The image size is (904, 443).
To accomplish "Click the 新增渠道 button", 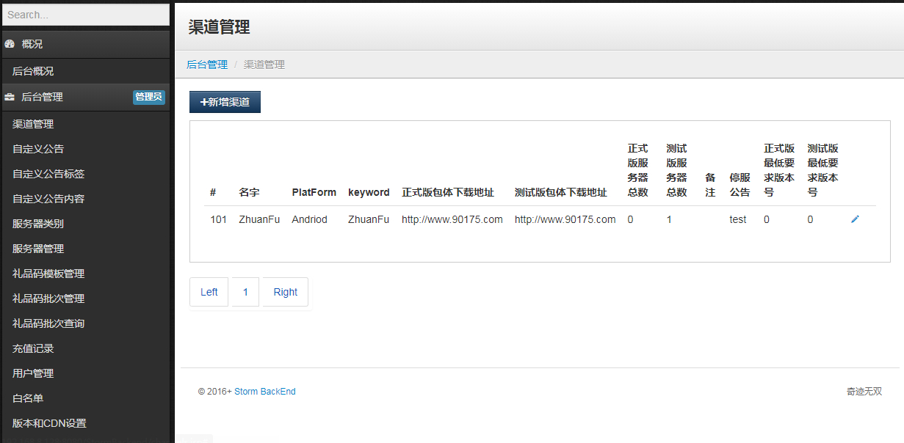I will [225, 102].
